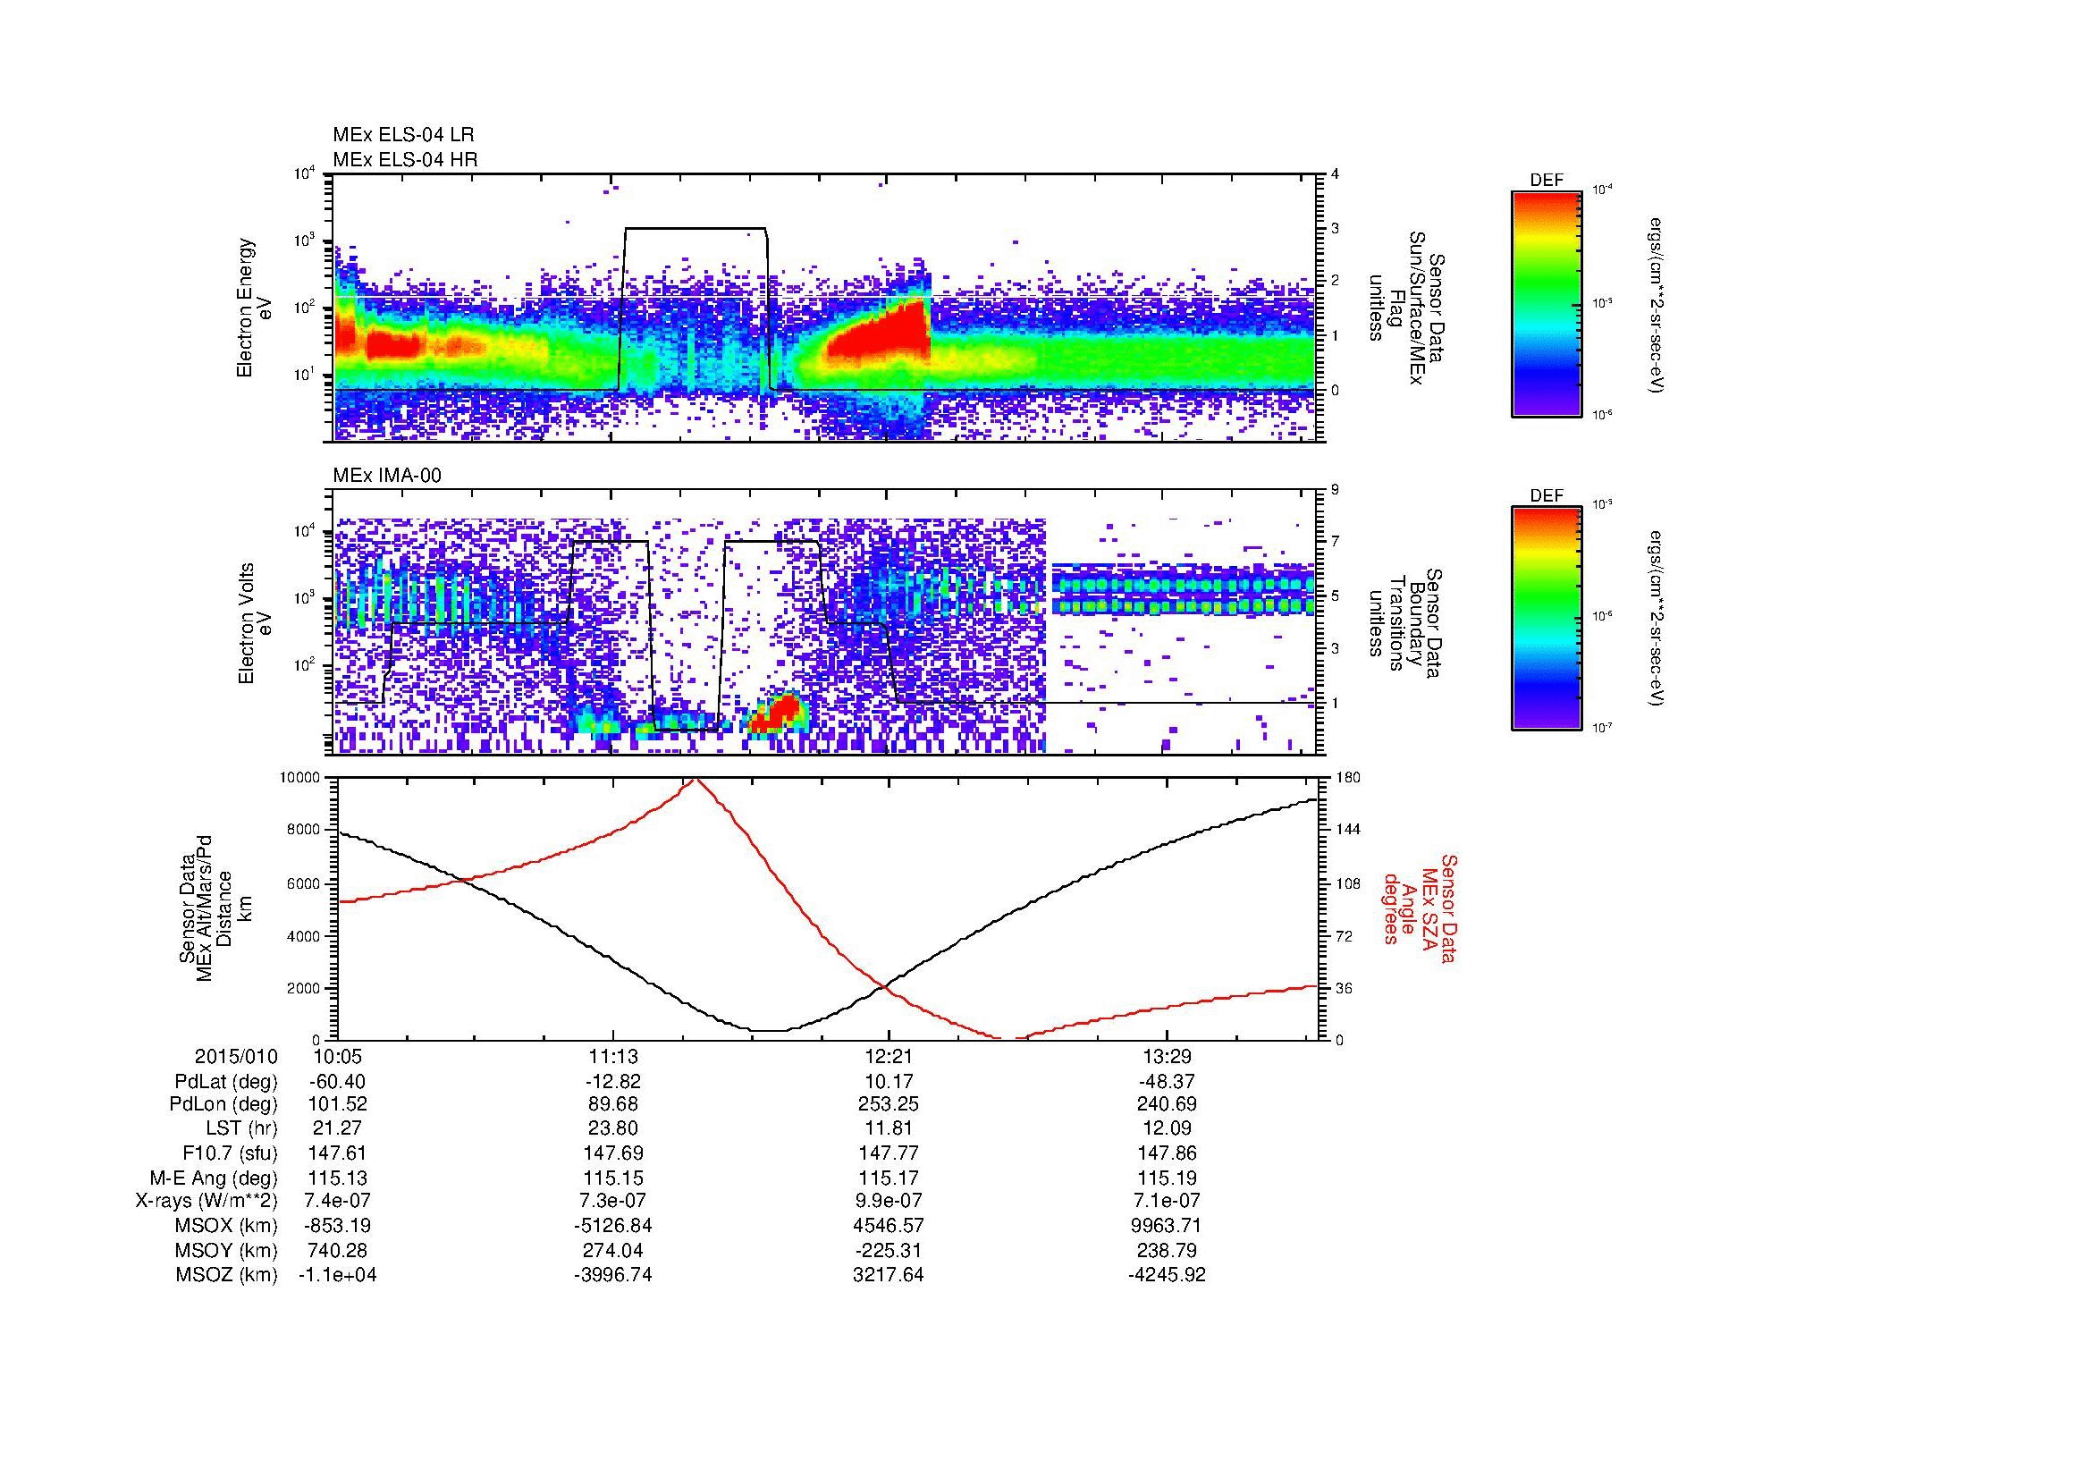
Task: Click the X-rays value 9.9e-07
Action: coord(888,1201)
